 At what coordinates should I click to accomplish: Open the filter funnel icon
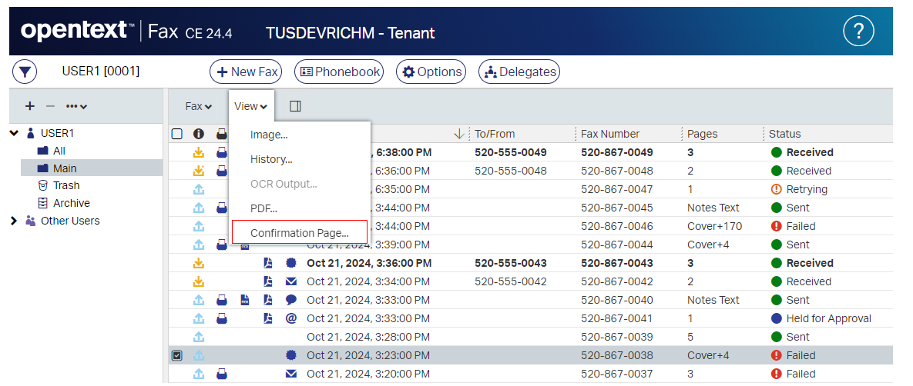pyautogui.click(x=25, y=72)
